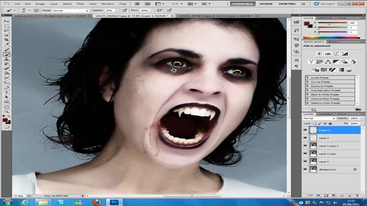Screen dimensions: 367x206
Task: Open Firefox from the taskbar
Action: pos(96,202)
